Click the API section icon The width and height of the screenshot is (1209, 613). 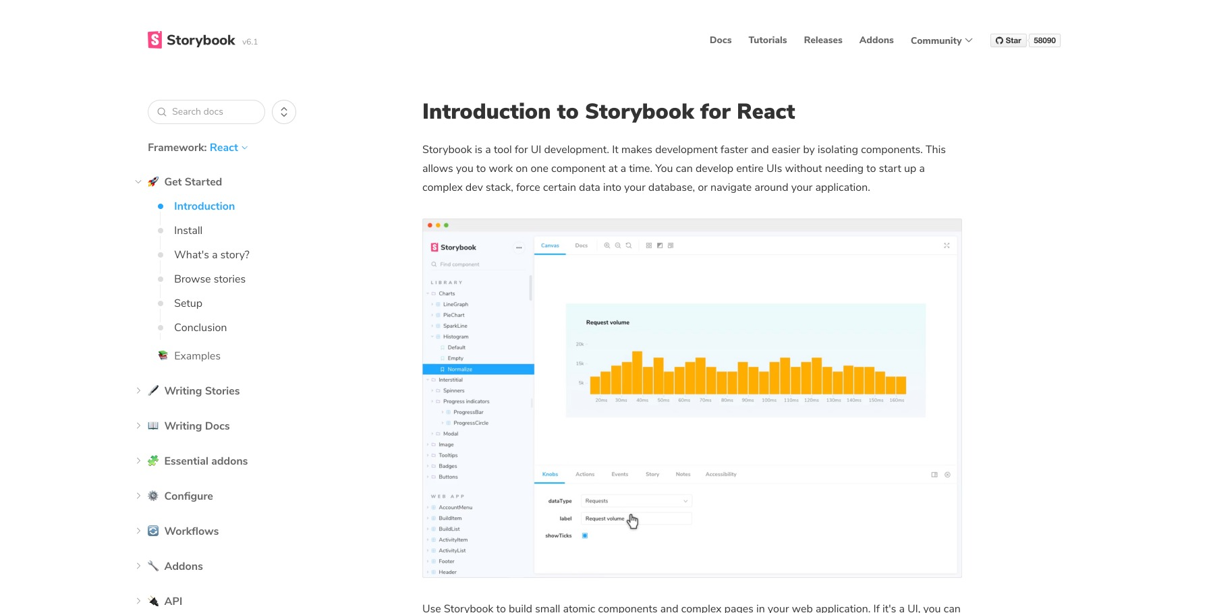[153, 601]
